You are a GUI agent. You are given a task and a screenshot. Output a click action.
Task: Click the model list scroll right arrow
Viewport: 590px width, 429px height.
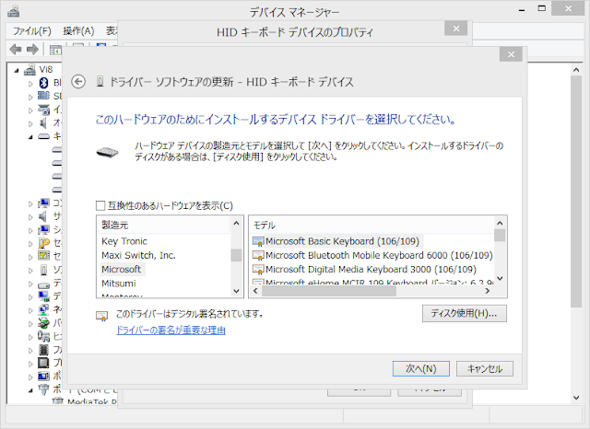tap(488, 291)
